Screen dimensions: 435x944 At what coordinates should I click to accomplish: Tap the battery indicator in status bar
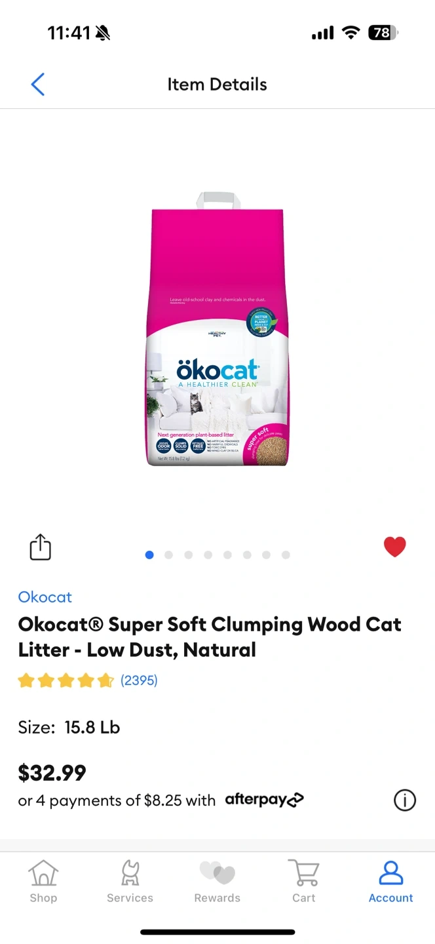pyautogui.click(x=383, y=33)
